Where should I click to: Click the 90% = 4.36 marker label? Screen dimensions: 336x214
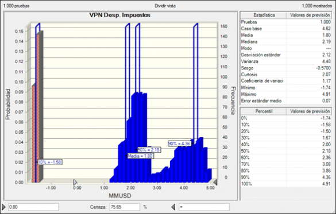click(x=179, y=143)
